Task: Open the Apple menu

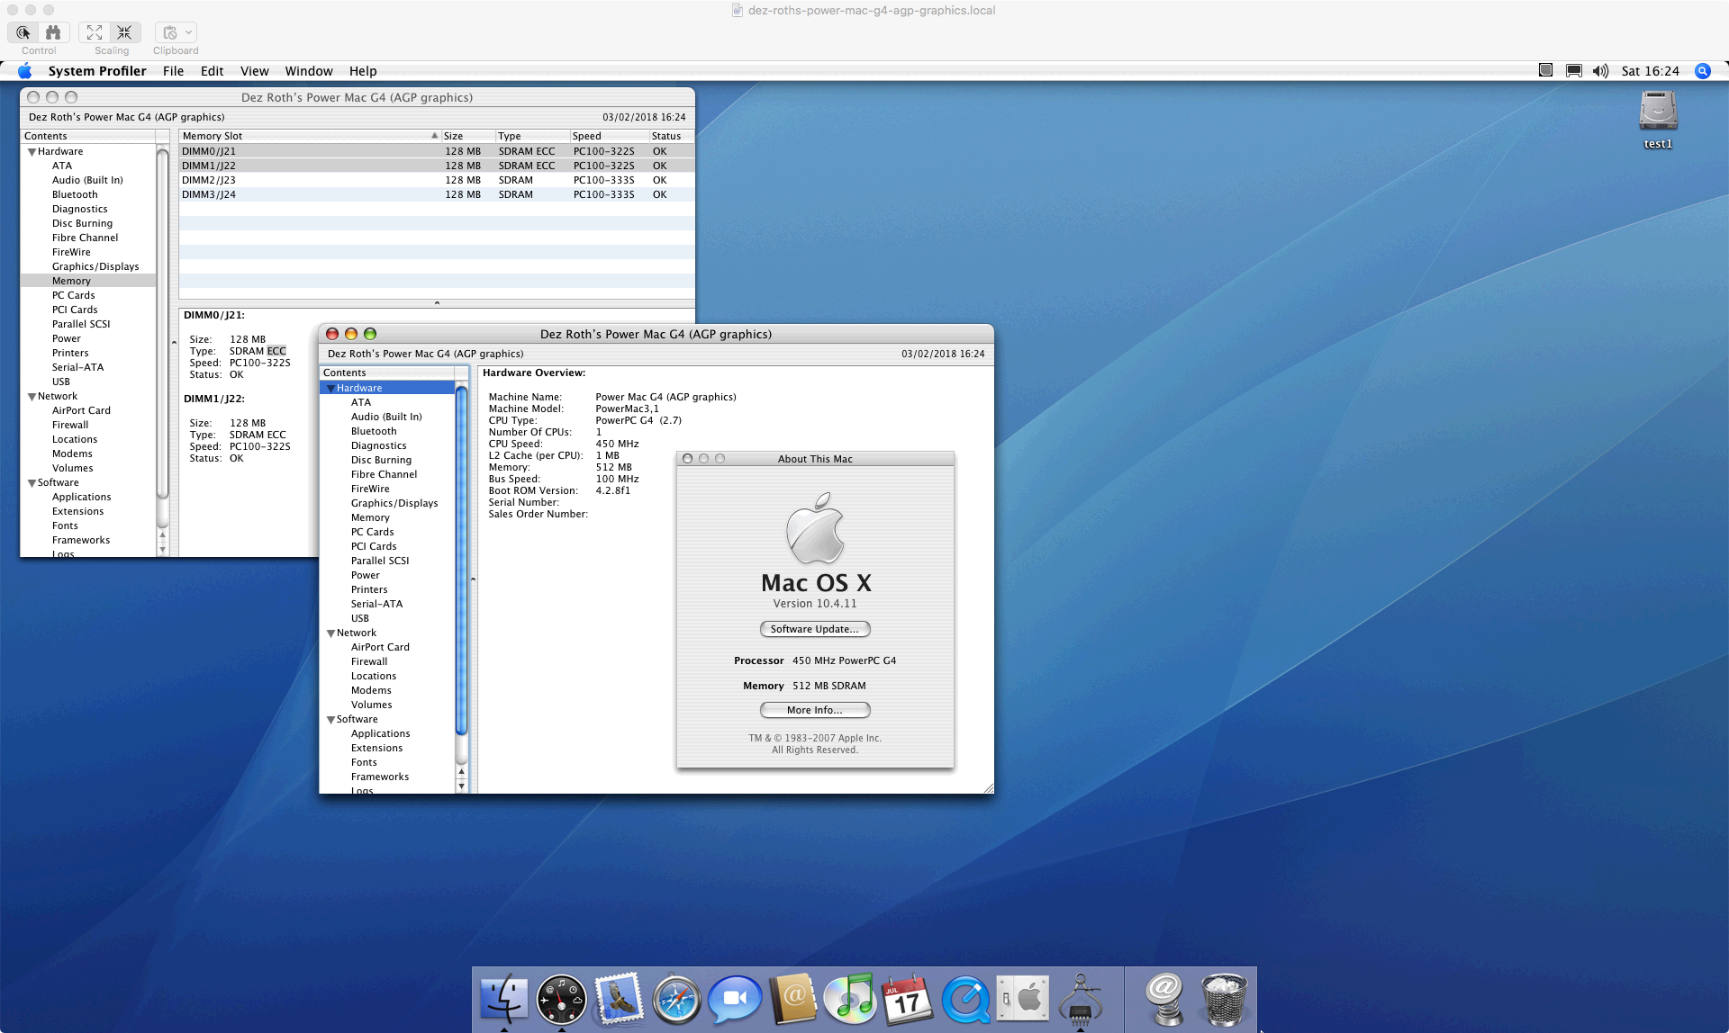Action: click(x=24, y=71)
